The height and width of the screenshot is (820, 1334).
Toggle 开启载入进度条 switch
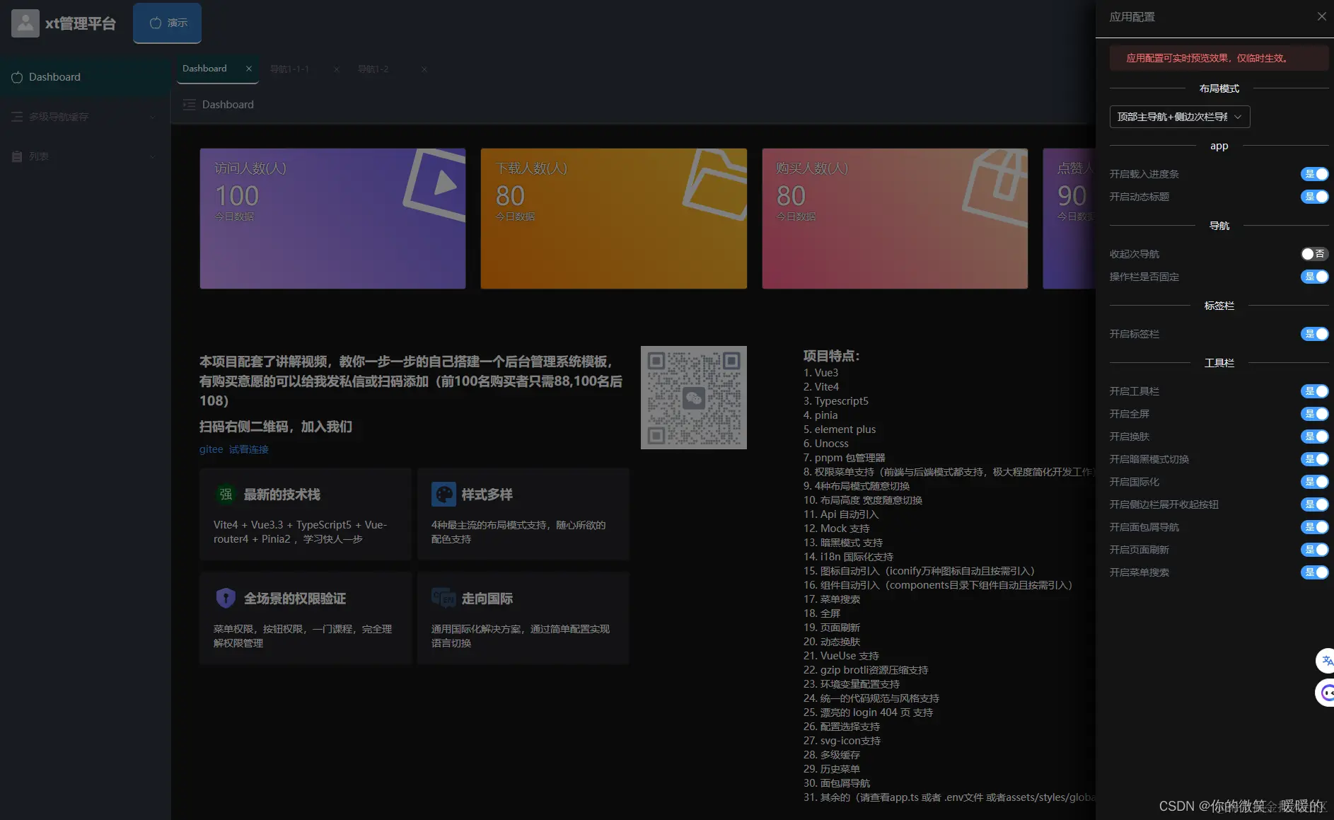coord(1315,174)
